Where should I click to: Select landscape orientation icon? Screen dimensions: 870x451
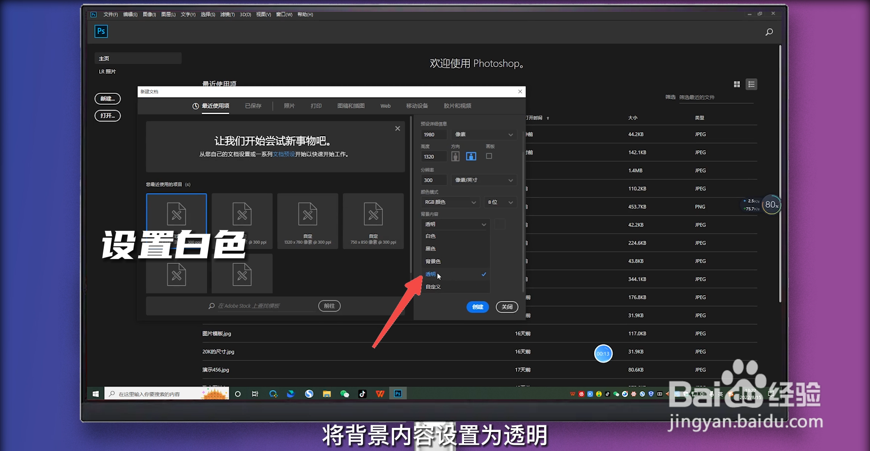point(471,156)
